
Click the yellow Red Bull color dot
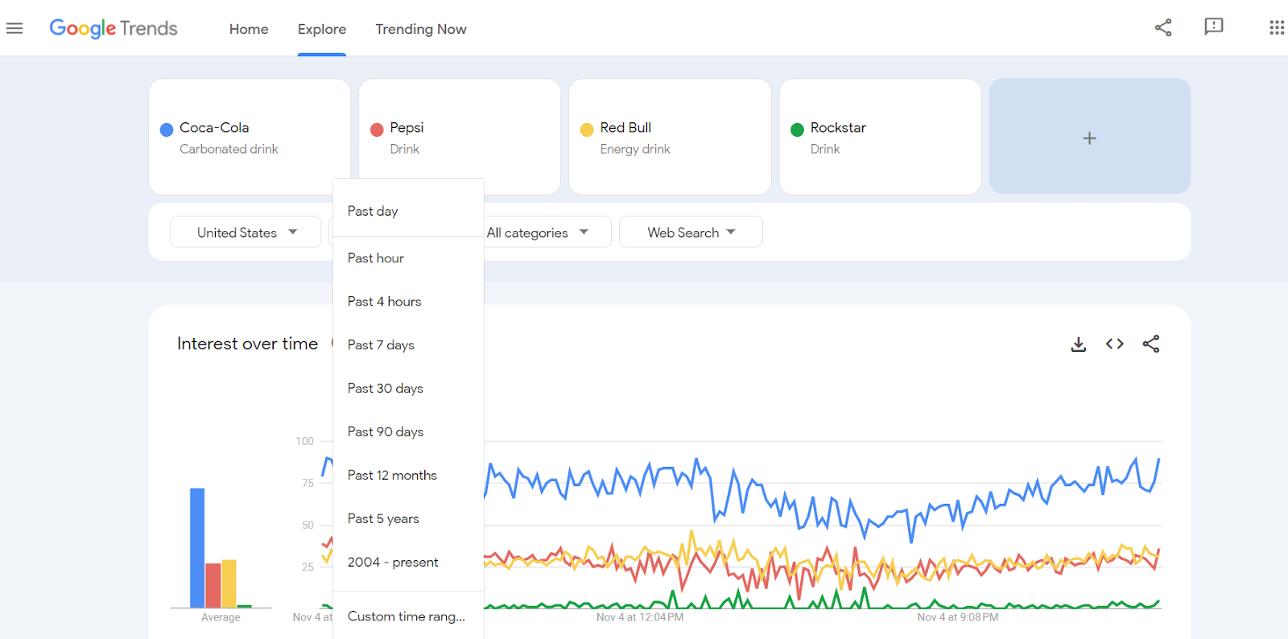point(587,130)
